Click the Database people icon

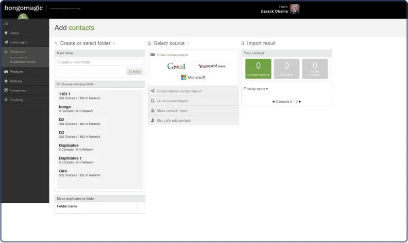(x=6, y=52)
